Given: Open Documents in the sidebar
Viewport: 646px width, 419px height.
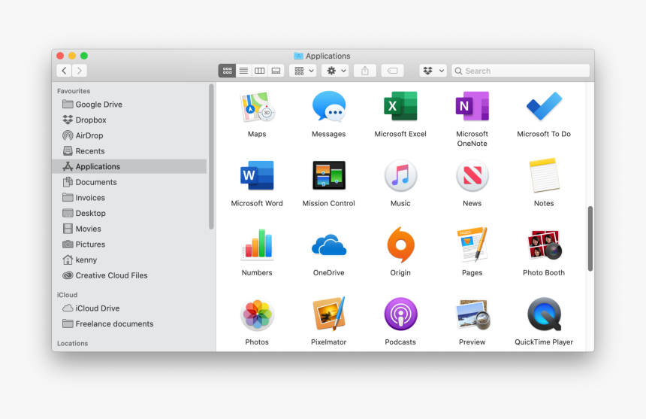Looking at the screenshot, I should (129, 182).
